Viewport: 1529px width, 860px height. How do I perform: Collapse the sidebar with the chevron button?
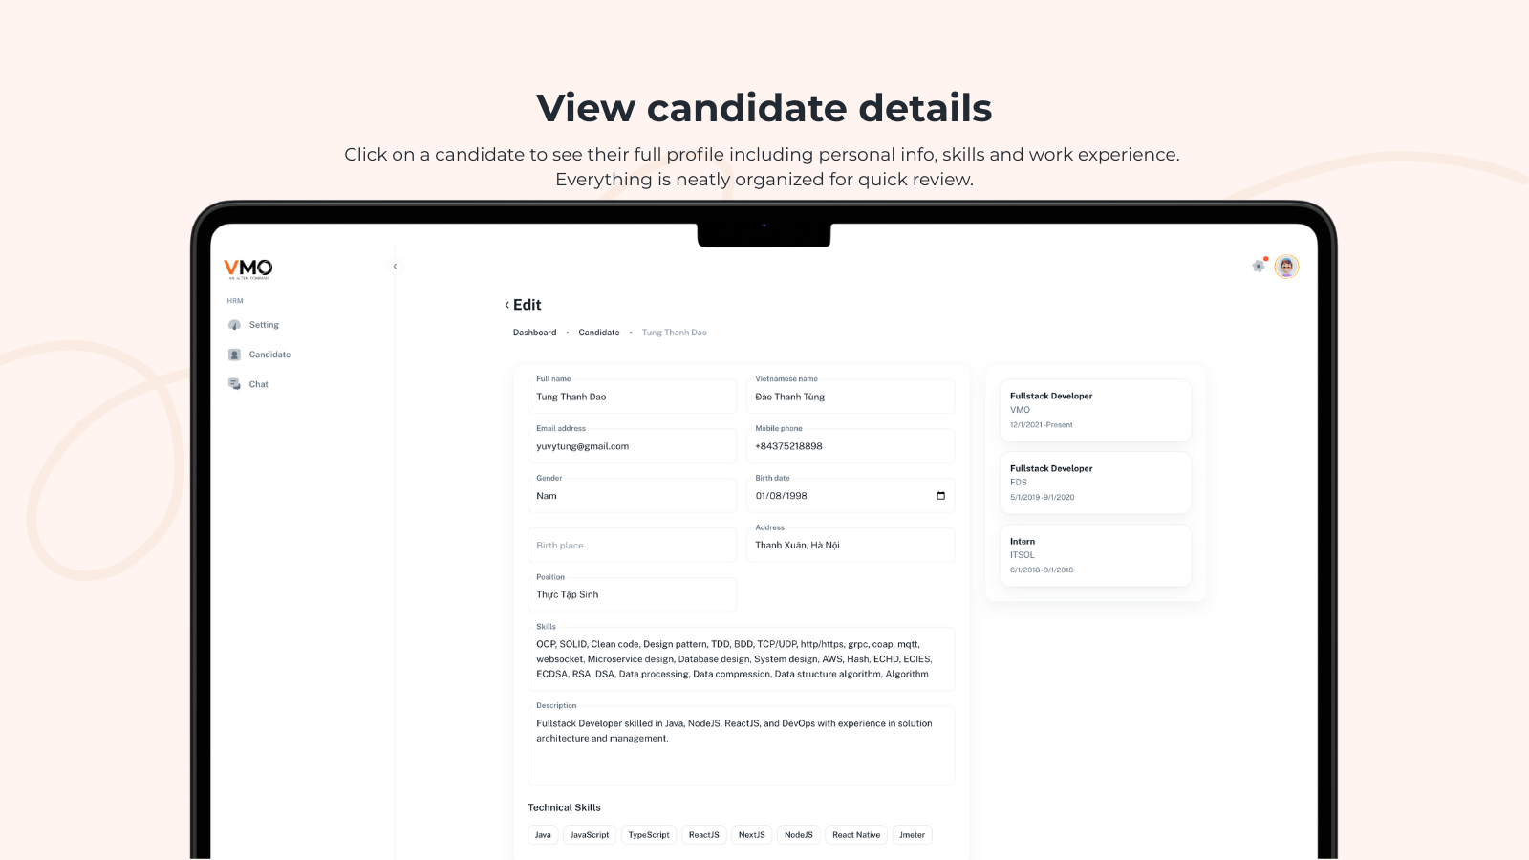pos(395,267)
